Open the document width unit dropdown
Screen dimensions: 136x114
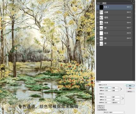(x=116, y=97)
